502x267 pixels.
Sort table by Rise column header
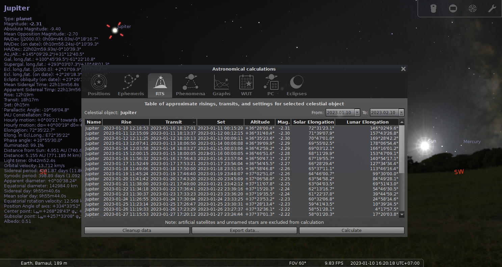click(126, 122)
